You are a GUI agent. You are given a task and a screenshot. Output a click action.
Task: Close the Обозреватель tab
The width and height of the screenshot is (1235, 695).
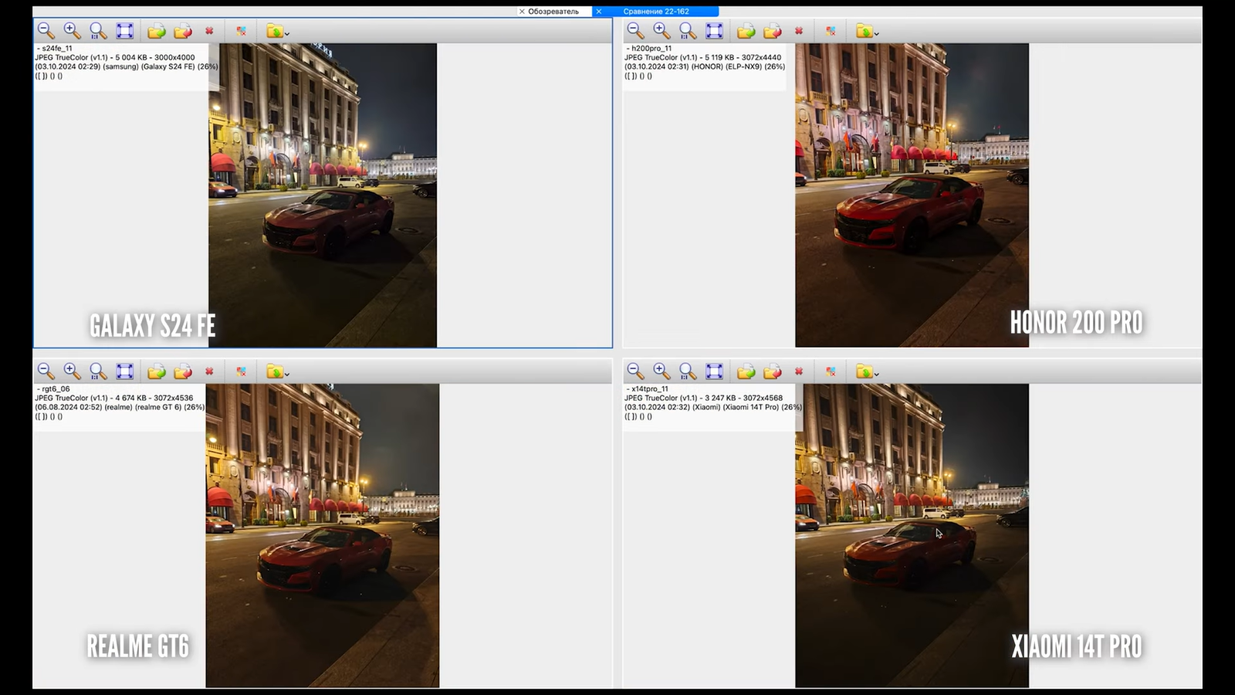522,12
